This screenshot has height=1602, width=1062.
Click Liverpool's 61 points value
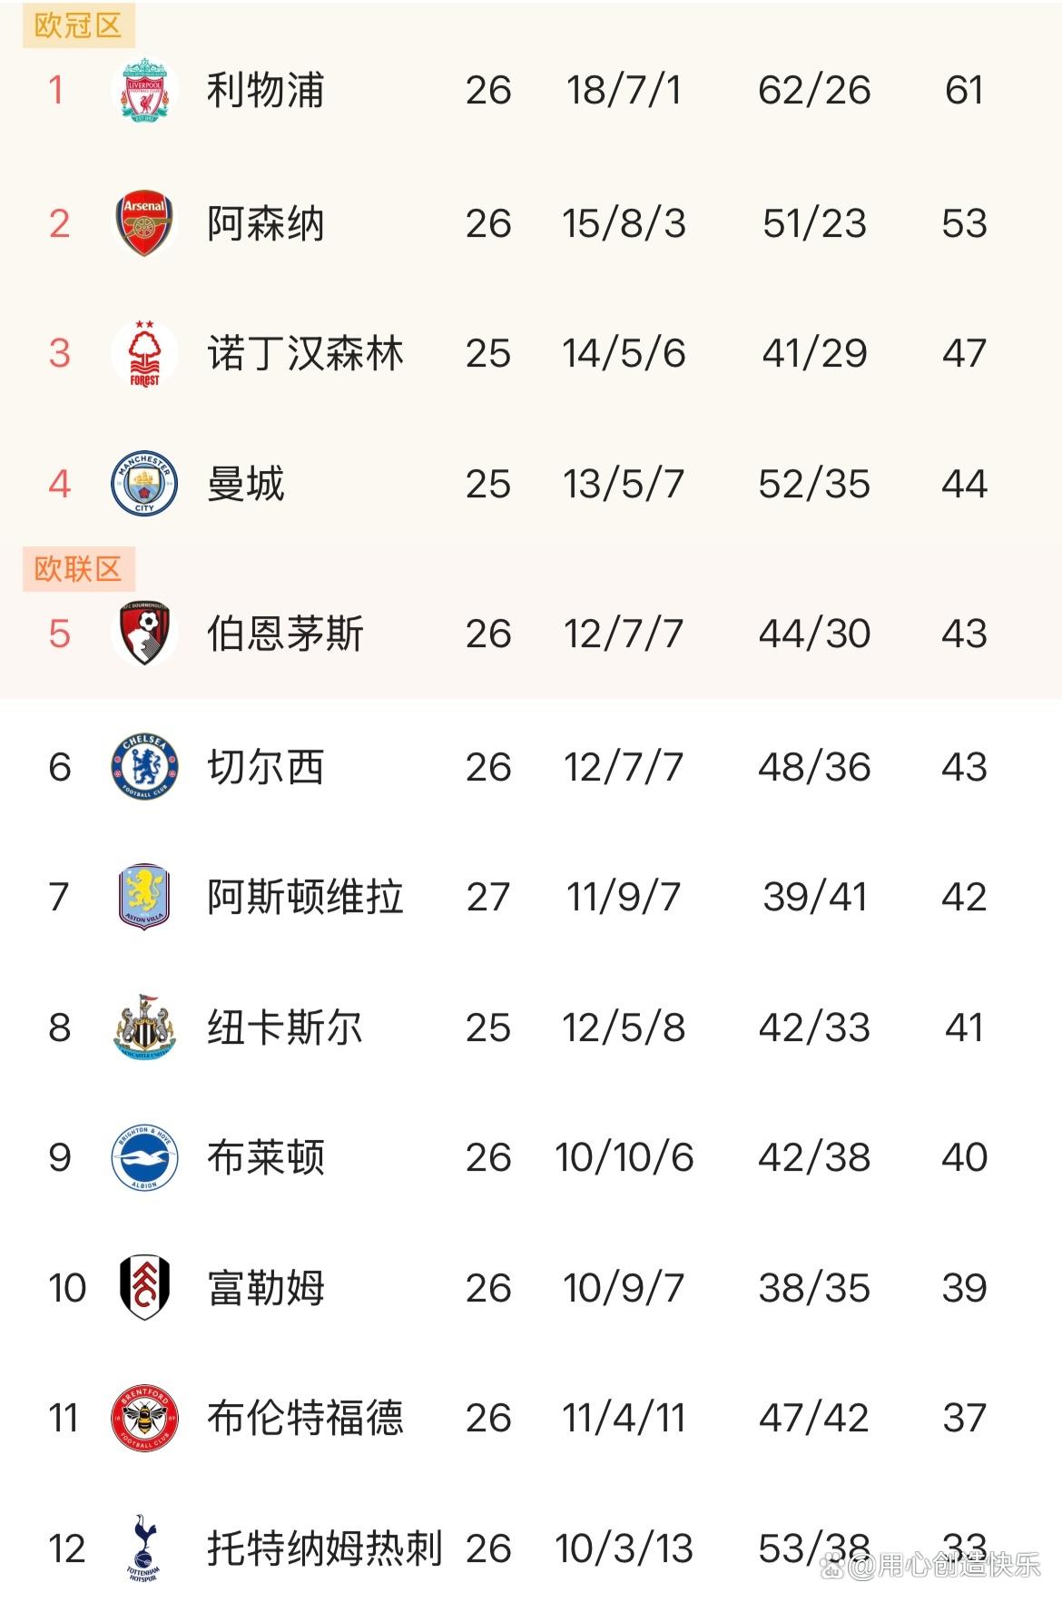(964, 90)
